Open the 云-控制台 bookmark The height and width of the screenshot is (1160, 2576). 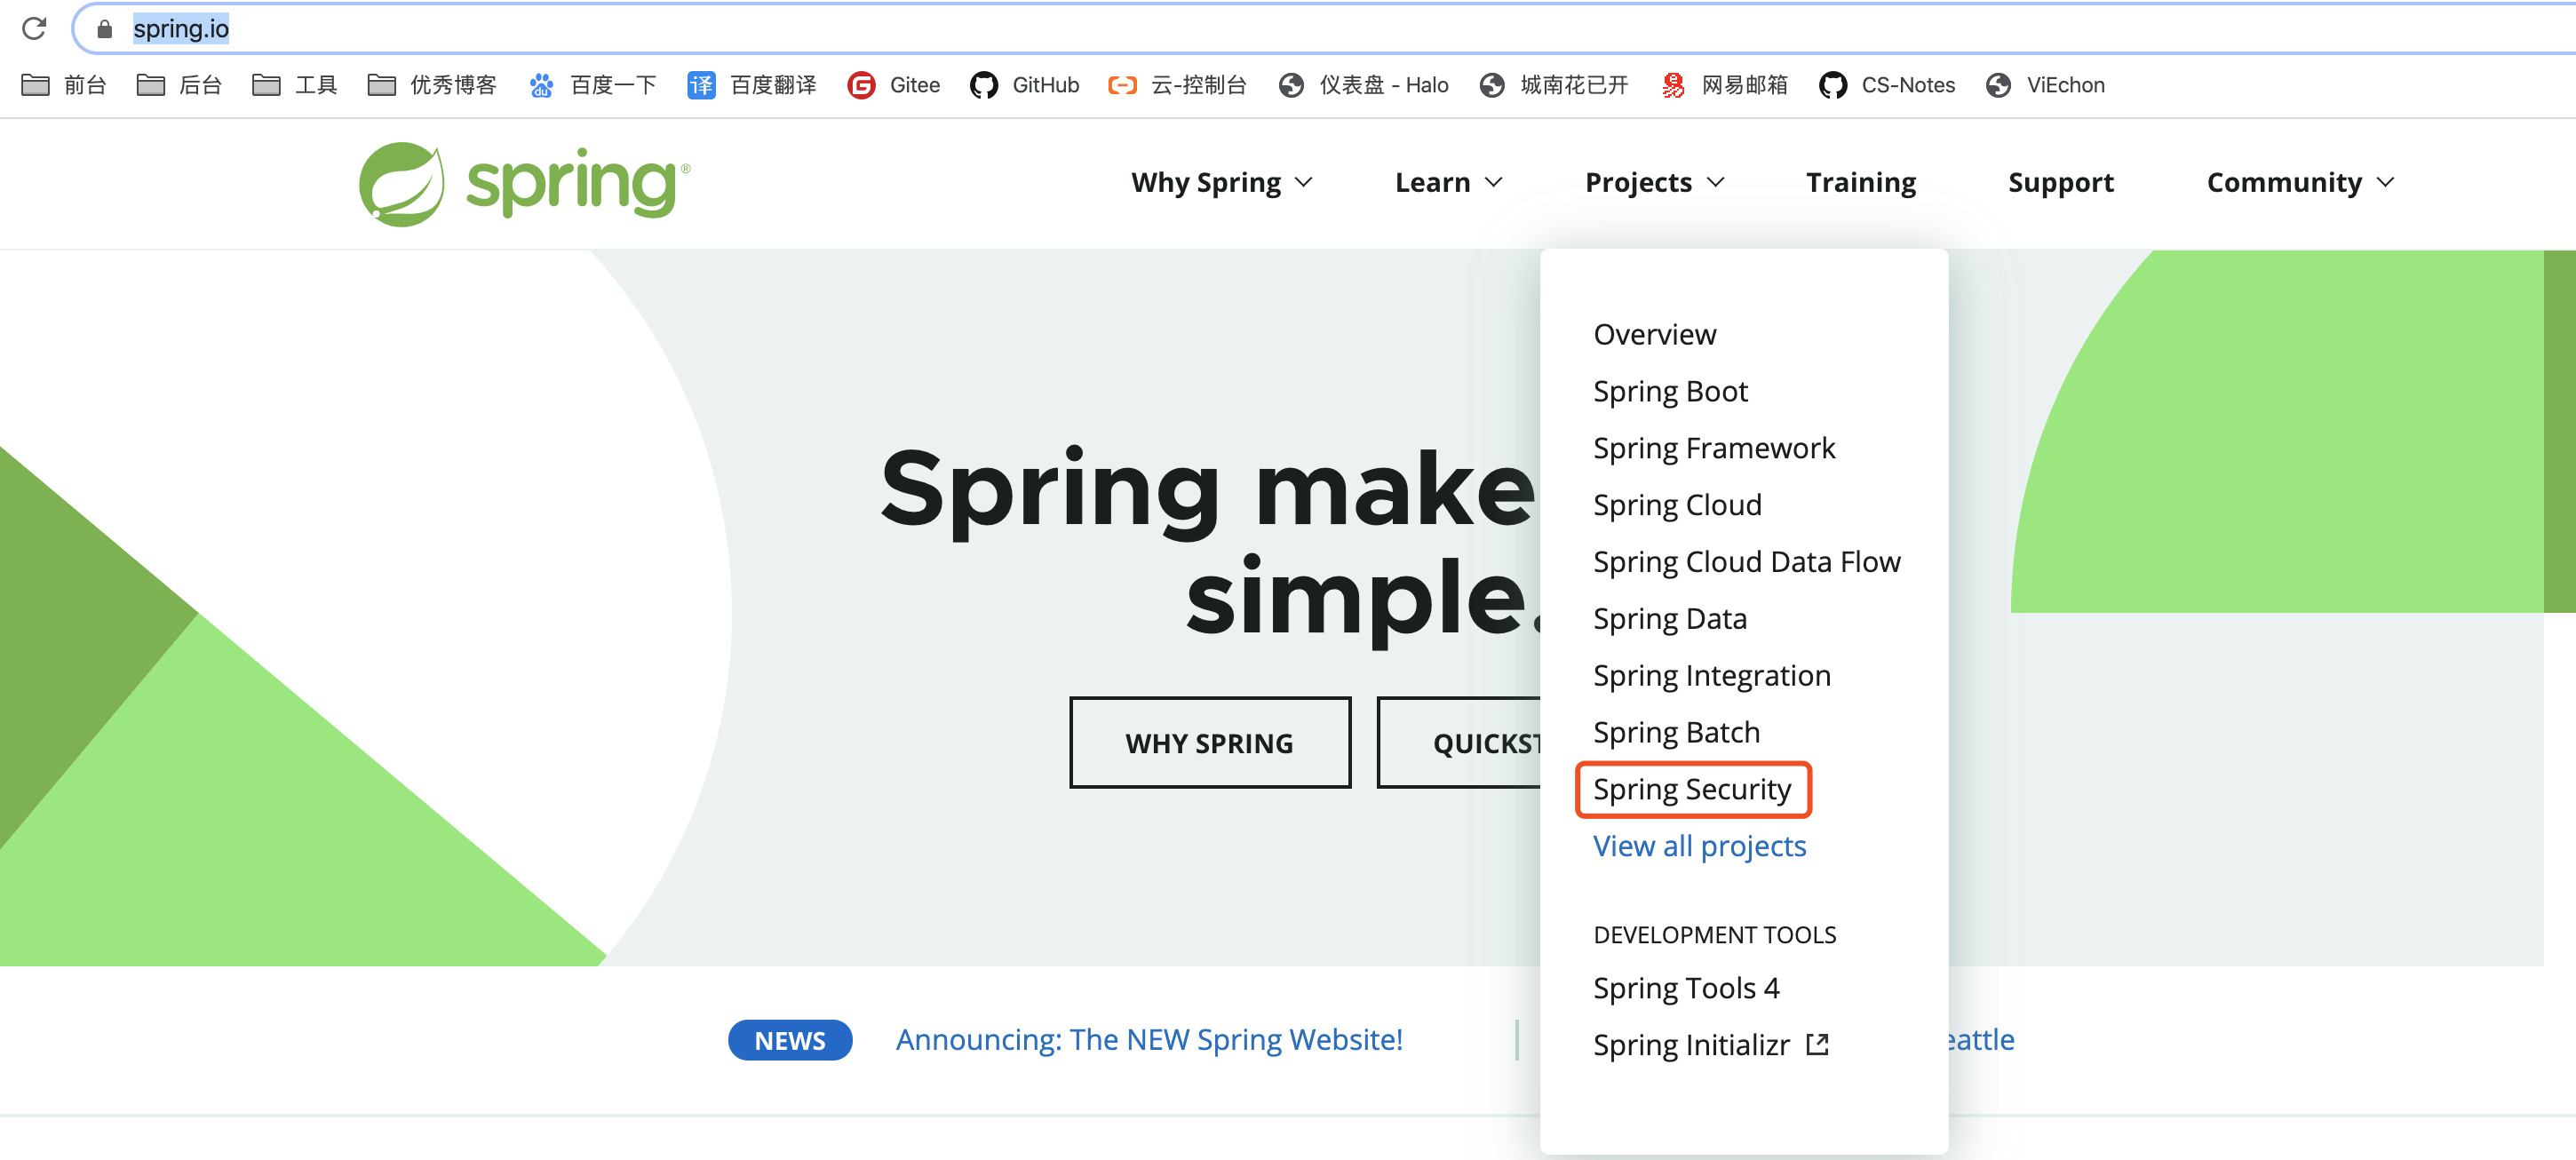[x=1178, y=85]
